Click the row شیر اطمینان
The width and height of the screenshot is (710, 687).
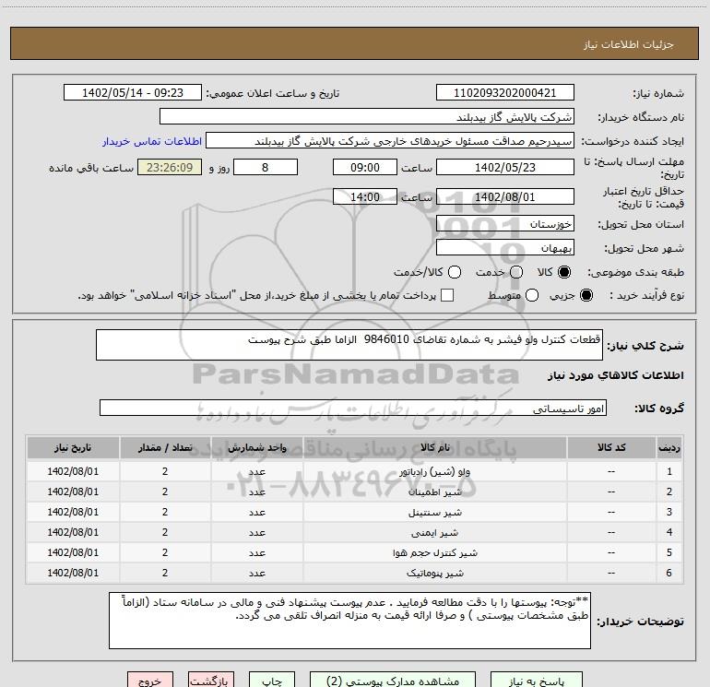(x=355, y=492)
